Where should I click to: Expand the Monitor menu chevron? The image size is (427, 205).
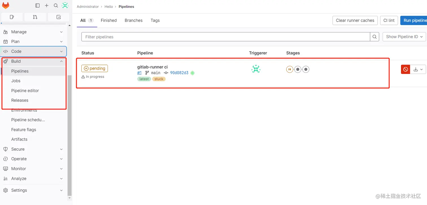61,169
